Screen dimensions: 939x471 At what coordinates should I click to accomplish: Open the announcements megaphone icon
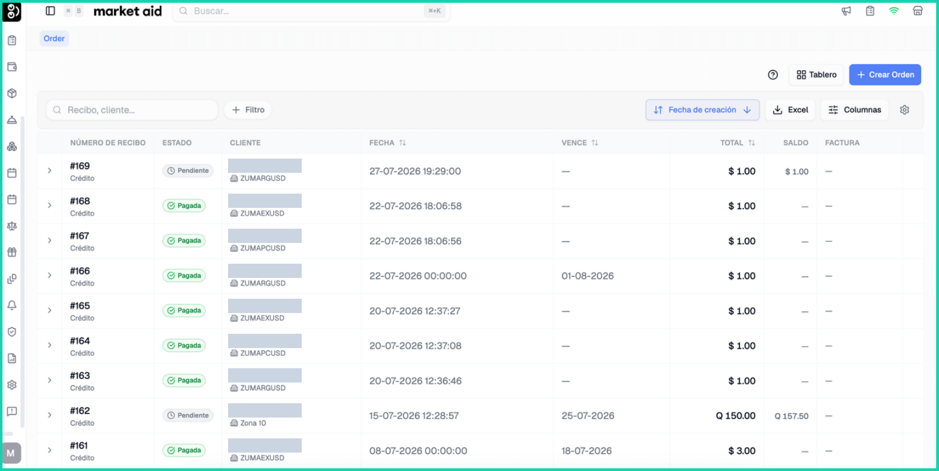tap(846, 11)
